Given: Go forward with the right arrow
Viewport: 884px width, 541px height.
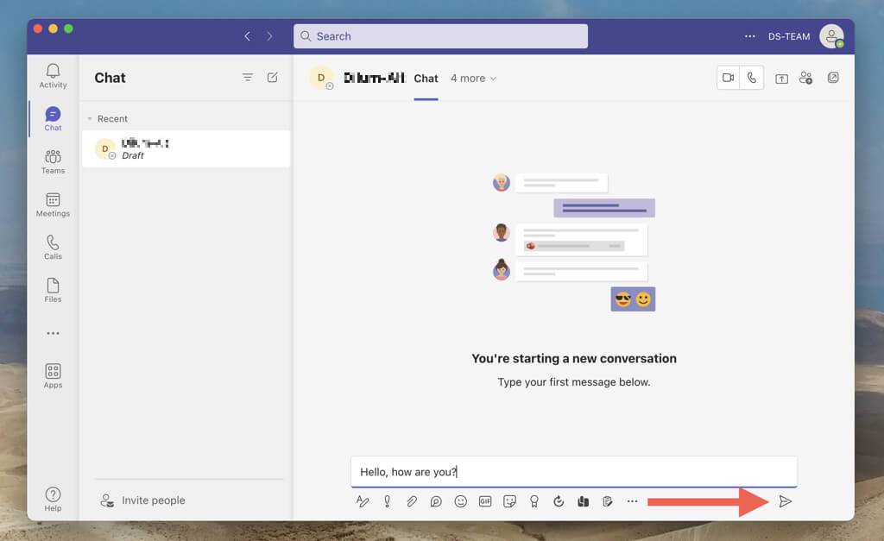Looking at the screenshot, I should tap(269, 36).
